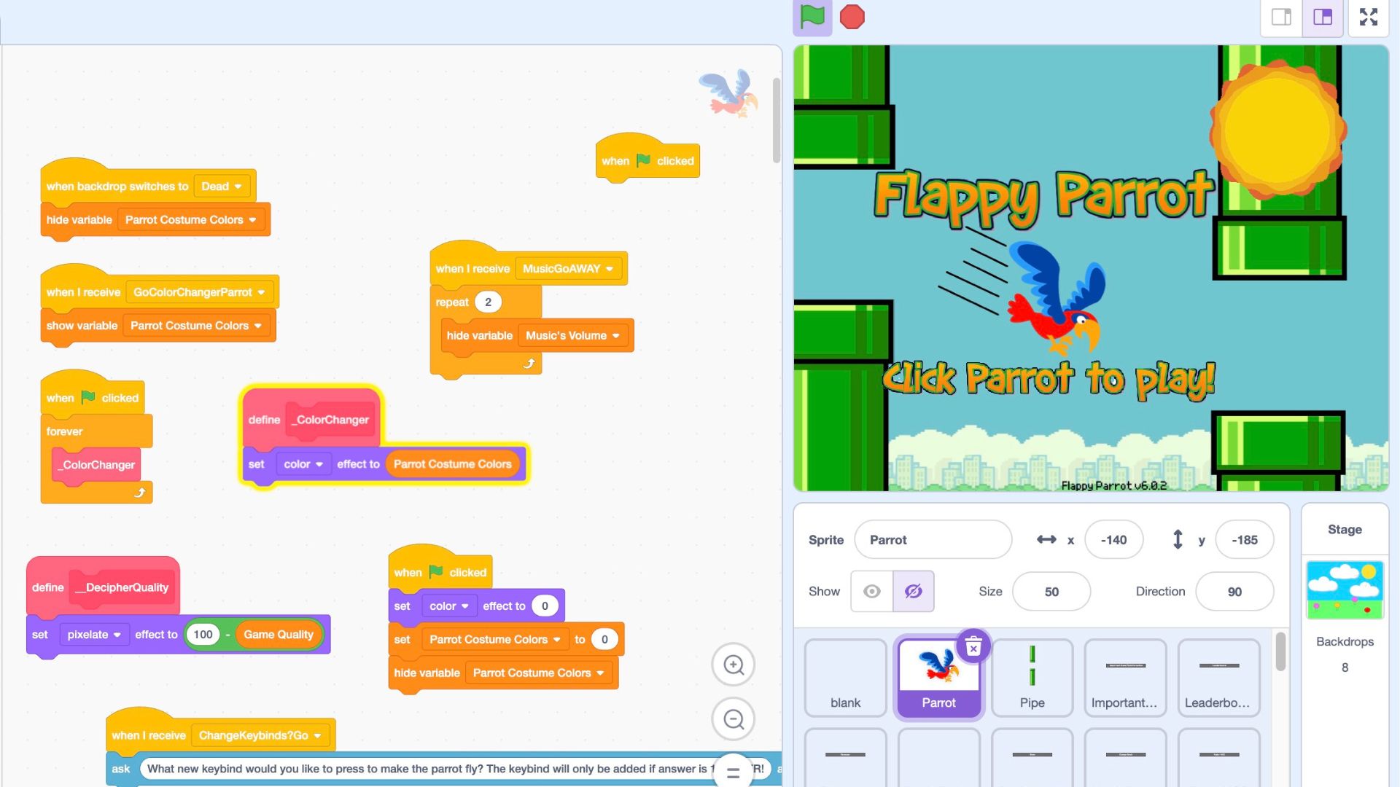Click the standalone when flag clicked hat
1400x787 pixels.
tap(647, 159)
